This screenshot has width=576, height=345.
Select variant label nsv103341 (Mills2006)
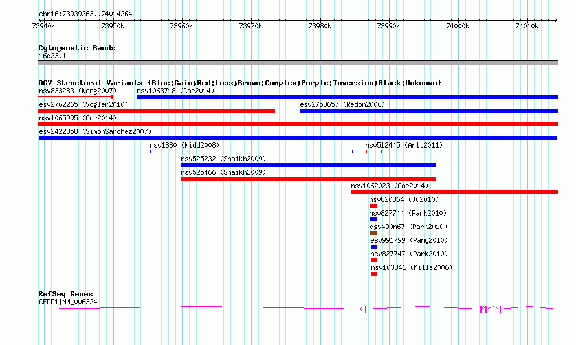click(x=412, y=267)
